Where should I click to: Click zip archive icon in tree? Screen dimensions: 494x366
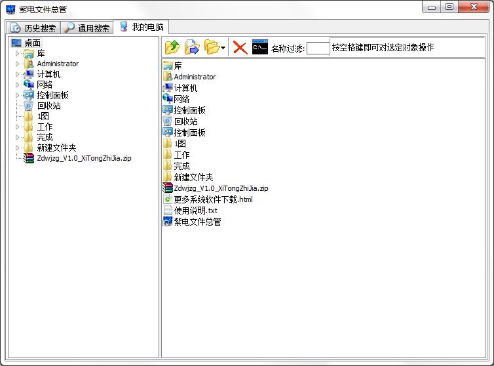pyautogui.click(x=29, y=158)
